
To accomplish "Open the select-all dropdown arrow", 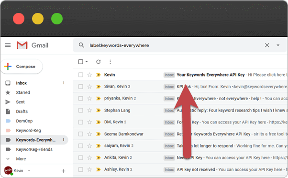I will coord(87,62).
